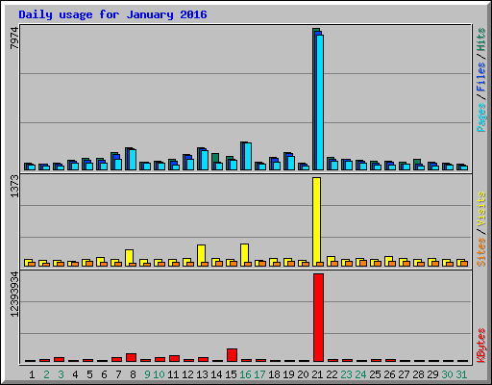This screenshot has height=385, width=492.
Task: Click the day '12' axis label
Action: click(x=187, y=374)
